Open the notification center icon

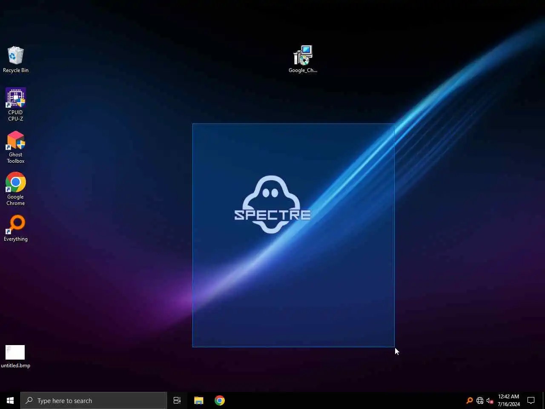531,400
